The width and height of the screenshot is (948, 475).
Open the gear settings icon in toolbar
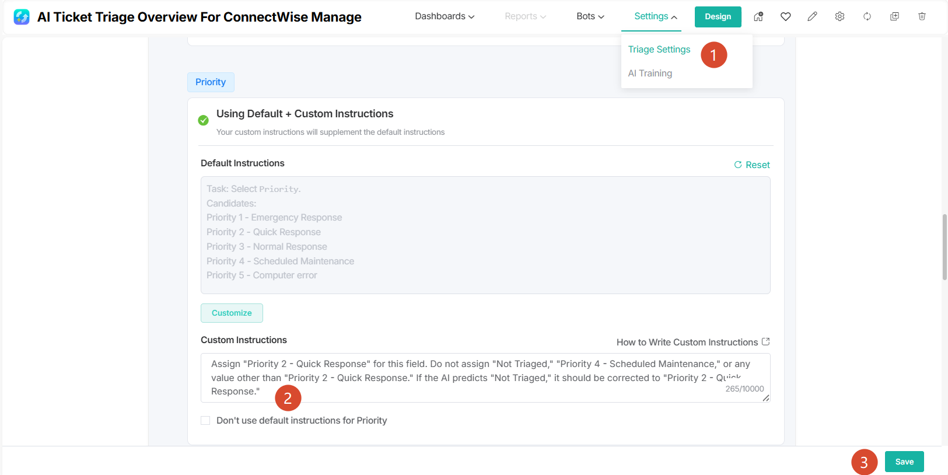pyautogui.click(x=839, y=16)
